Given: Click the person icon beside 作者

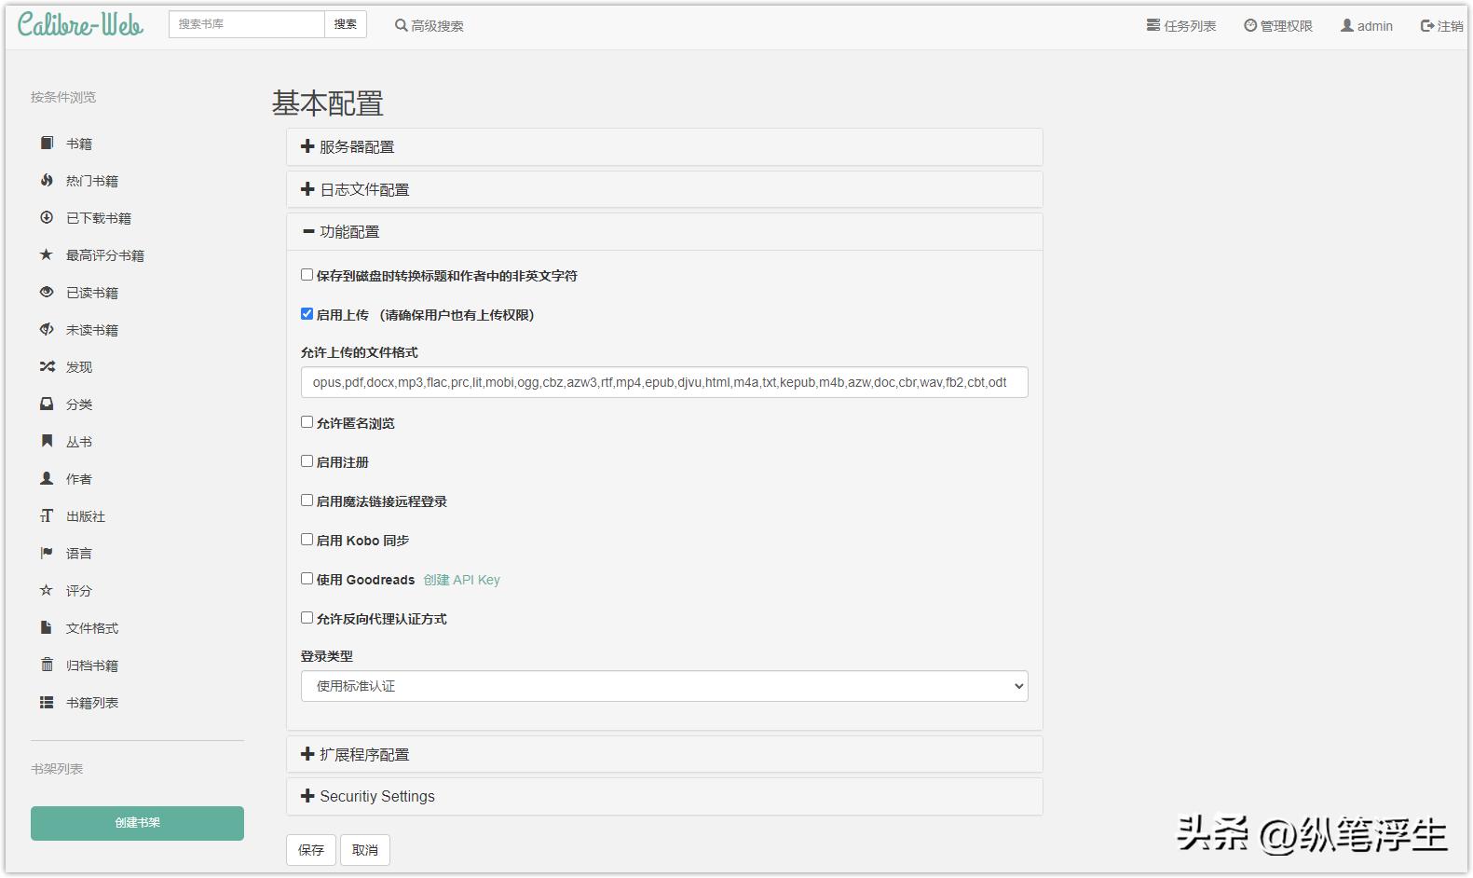Looking at the screenshot, I should tap(47, 478).
